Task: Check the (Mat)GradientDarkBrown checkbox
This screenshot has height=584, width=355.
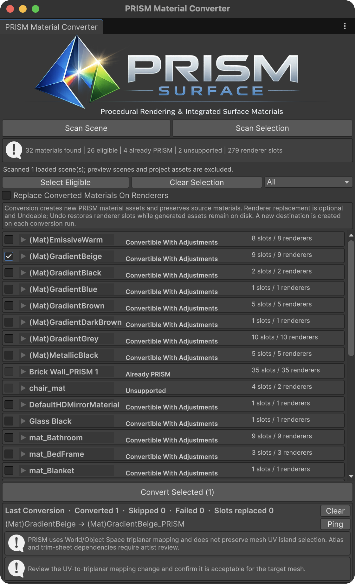Action: tap(9, 322)
